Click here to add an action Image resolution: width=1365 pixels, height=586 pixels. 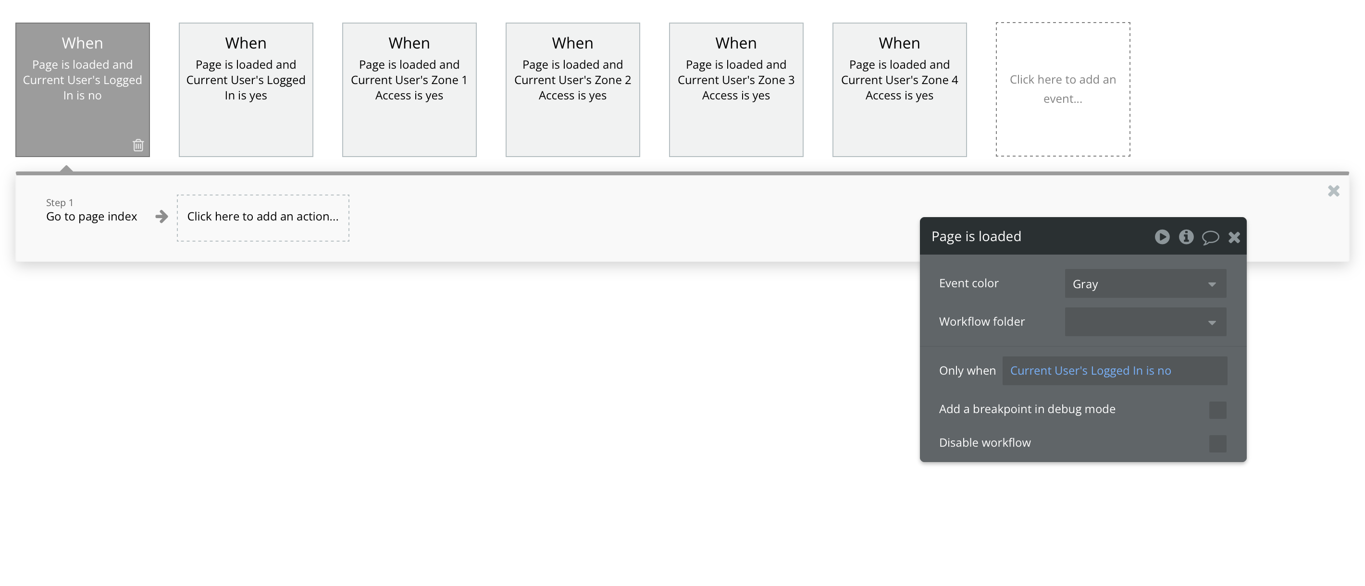click(x=263, y=218)
